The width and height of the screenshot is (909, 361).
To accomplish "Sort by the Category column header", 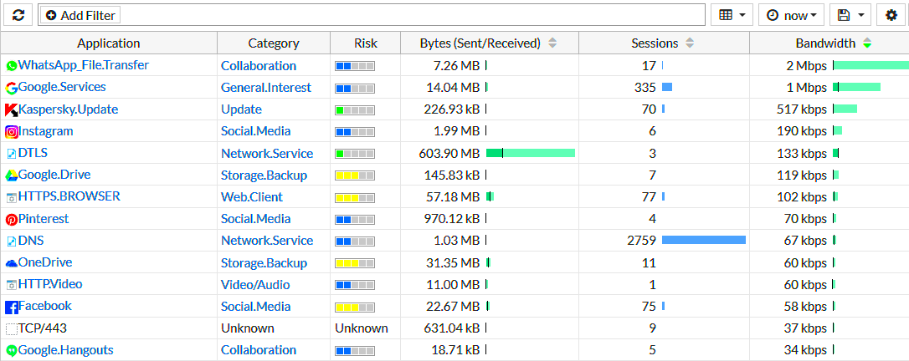I will point(274,43).
